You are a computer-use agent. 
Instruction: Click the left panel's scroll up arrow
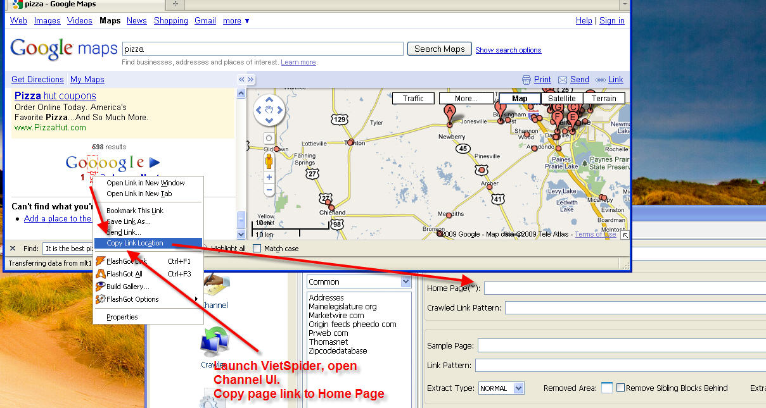tap(241, 93)
